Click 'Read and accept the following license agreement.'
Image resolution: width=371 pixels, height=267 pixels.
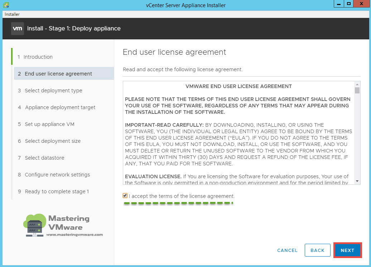click(x=183, y=69)
